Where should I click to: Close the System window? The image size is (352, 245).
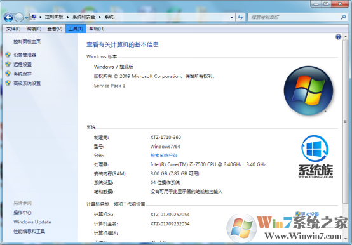340,4
